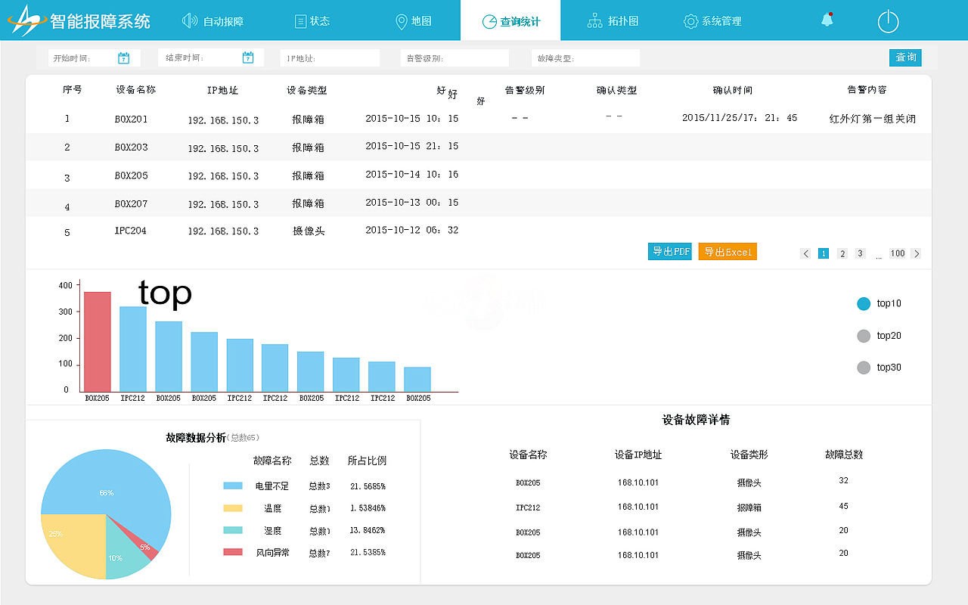The image size is (968, 605).
Task: Enable the top20 option
Action: [x=863, y=336]
